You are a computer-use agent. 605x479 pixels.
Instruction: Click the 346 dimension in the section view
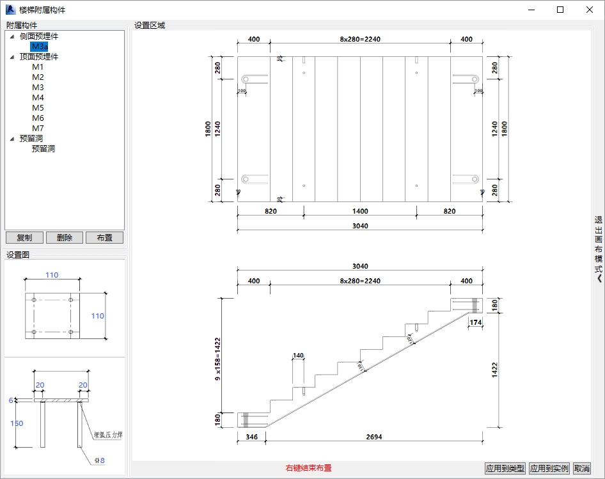[x=251, y=437]
